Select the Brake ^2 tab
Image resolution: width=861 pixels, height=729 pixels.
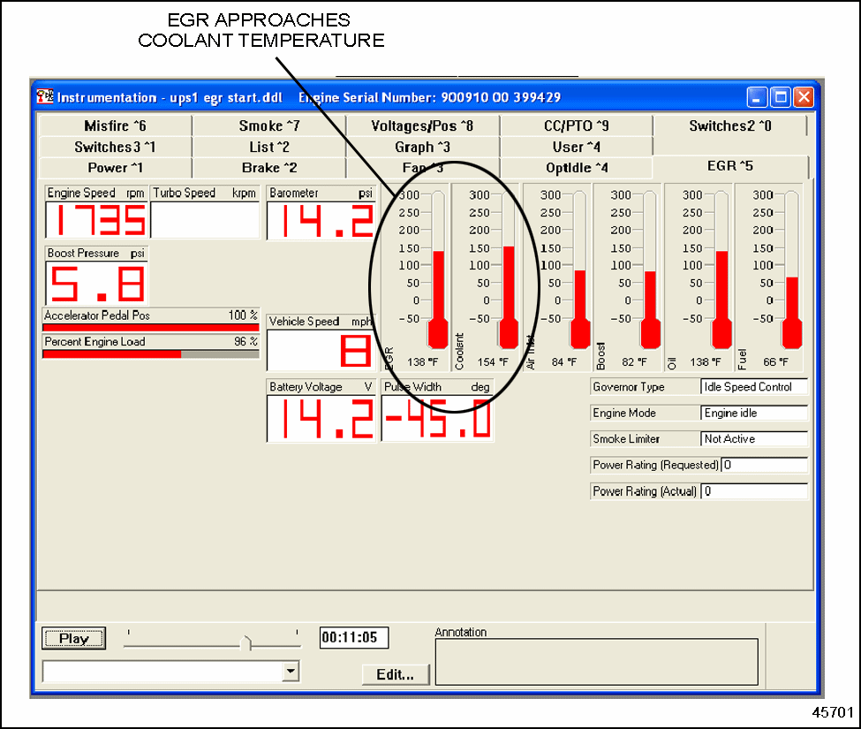tap(268, 168)
